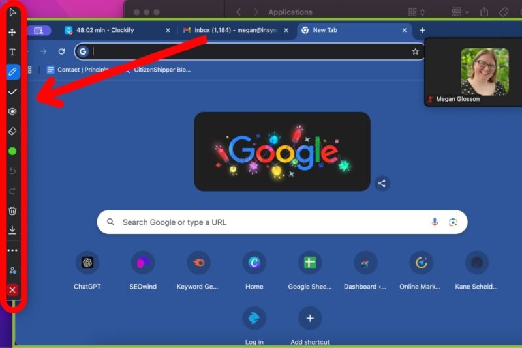Close the Gmail Inbox tab
The height and width of the screenshot is (348, 522).
[286, 30]
